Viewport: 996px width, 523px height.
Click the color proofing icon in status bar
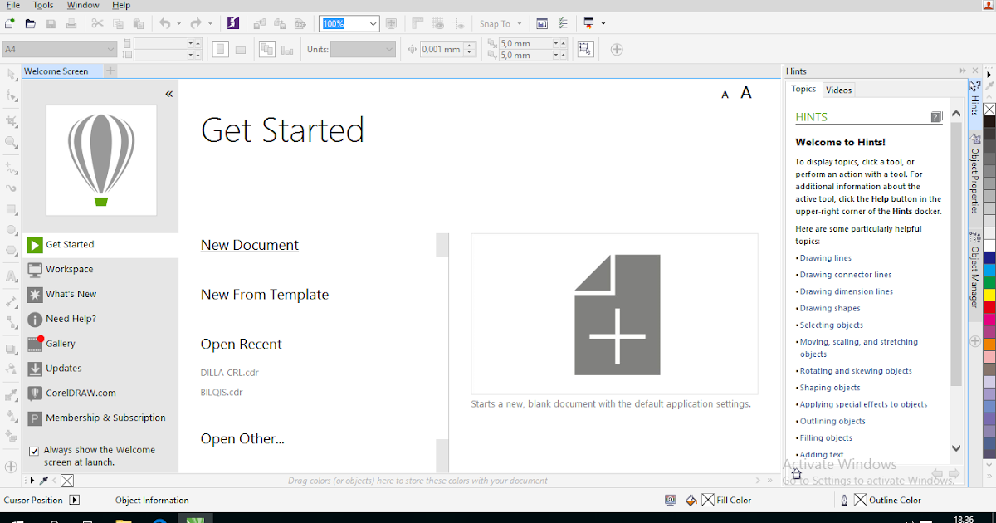click(x=670, y=500)
